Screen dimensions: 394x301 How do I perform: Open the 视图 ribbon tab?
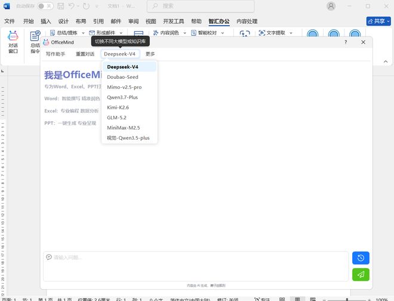coord(151,21)
